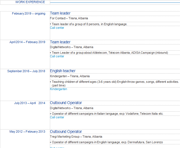The height and width of the screenshot is (148, 180).
Task: Click the Kindergarten – Tirana, Albania employer line
Action: [x=70, y=76]
